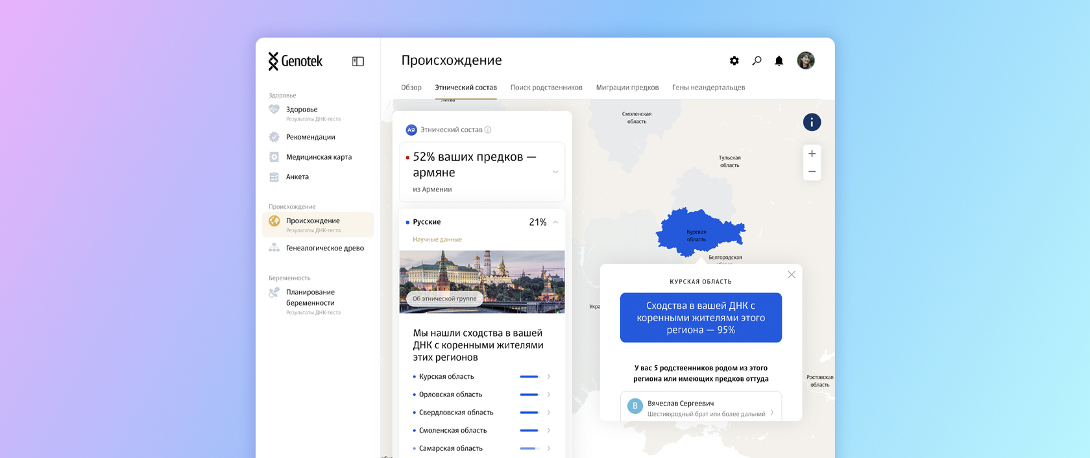Click the search magnifier icon
1090x458 pixels.
pos(757,60)
